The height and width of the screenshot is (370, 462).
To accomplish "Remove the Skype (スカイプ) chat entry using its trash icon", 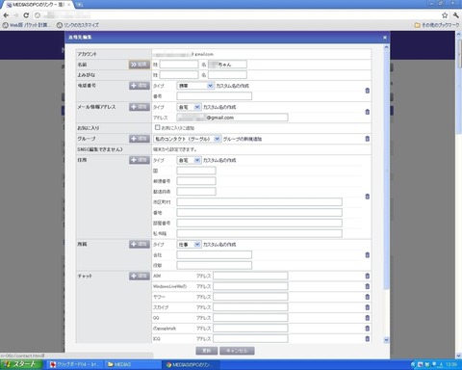I will 368,307.
